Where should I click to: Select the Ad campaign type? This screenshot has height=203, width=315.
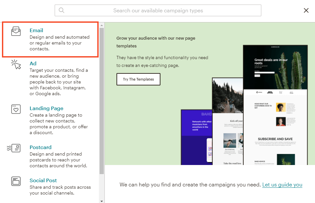pyautogui.click(x=33, y=63)
